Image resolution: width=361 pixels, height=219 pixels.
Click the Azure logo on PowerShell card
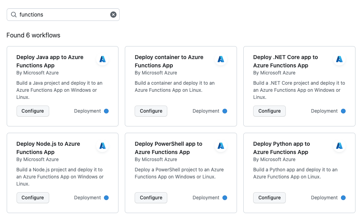pyautogui.click(x=221, y=146)
